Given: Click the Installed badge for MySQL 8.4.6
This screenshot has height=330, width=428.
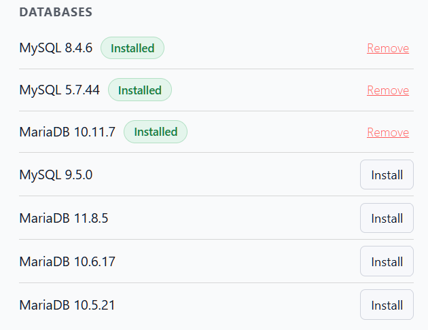Looking at the screenshot, I should [132, 48].
